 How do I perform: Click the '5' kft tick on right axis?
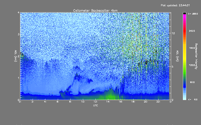173,66
